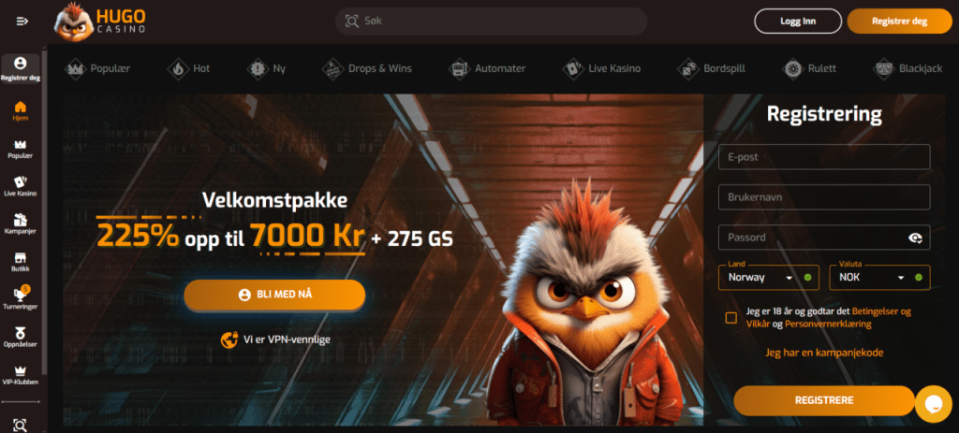Expand Jeg har en kampanjekode
This screenshot has width=959, height=433.
point(824,353)
